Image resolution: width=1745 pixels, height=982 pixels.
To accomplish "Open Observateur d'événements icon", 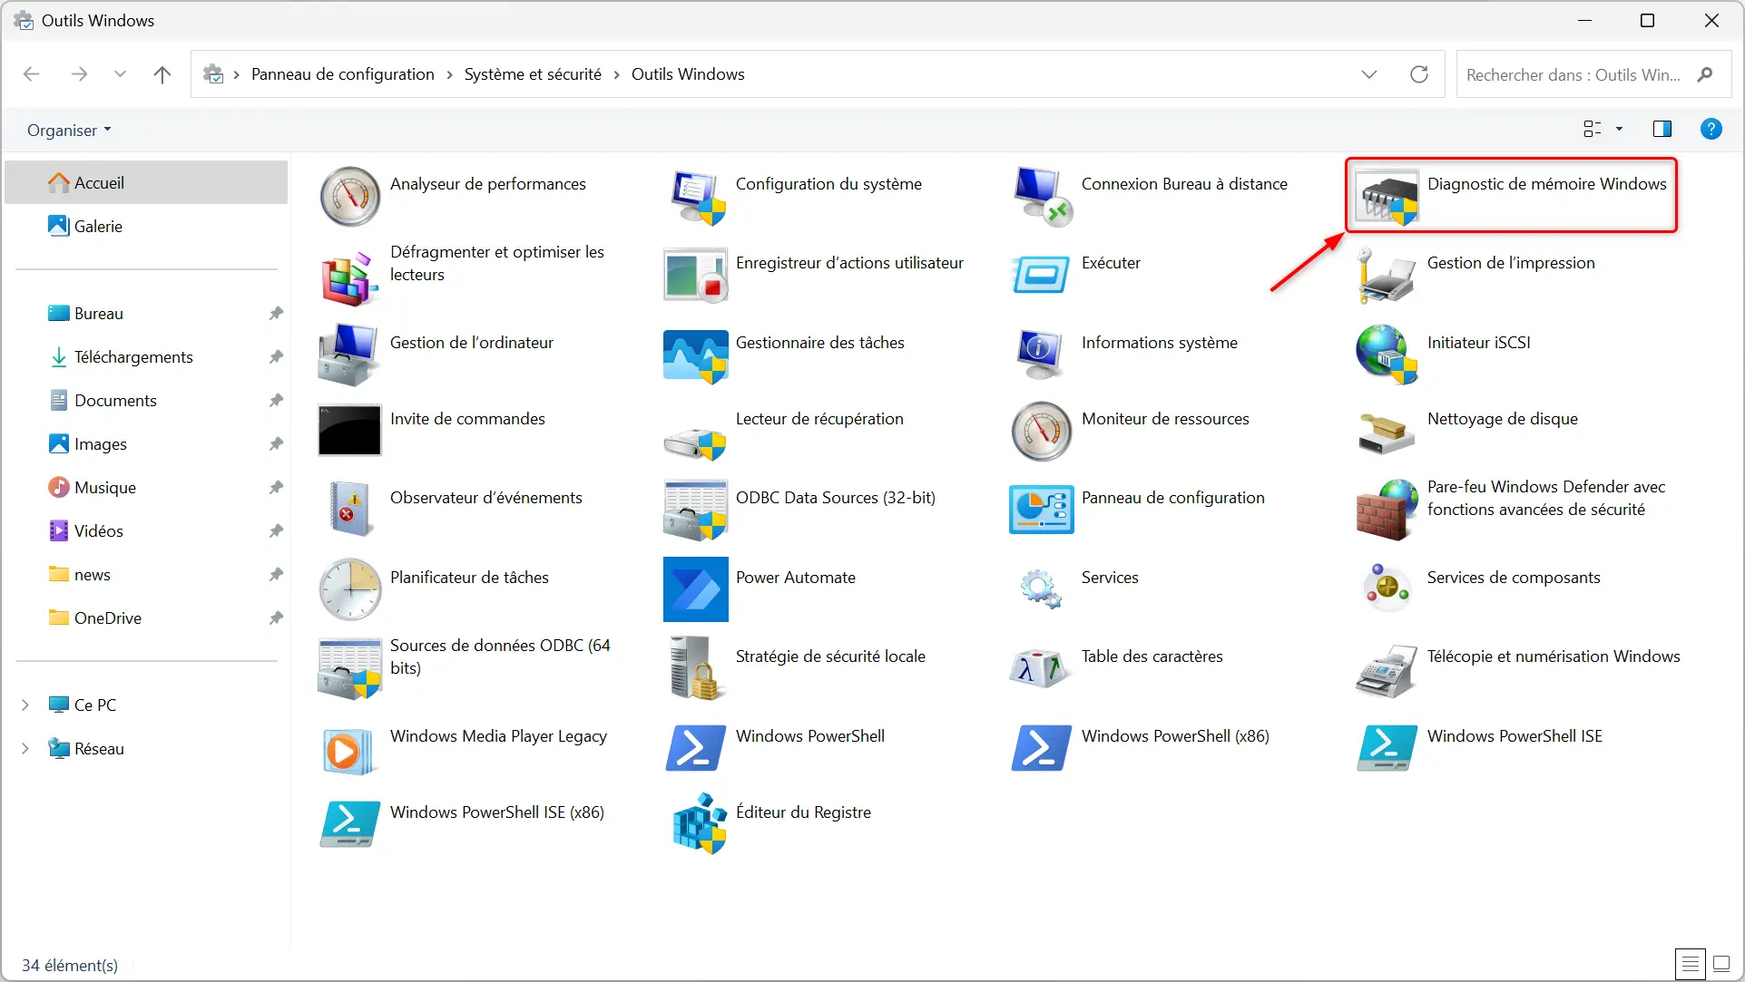I will 349,510.
